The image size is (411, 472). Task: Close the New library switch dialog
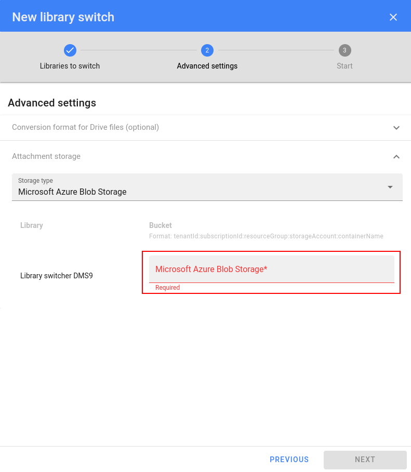point(393,17)
